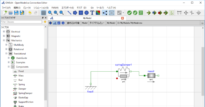Select the Text tool
This screenshot has width=205, height=107.
tap(92, 13)
